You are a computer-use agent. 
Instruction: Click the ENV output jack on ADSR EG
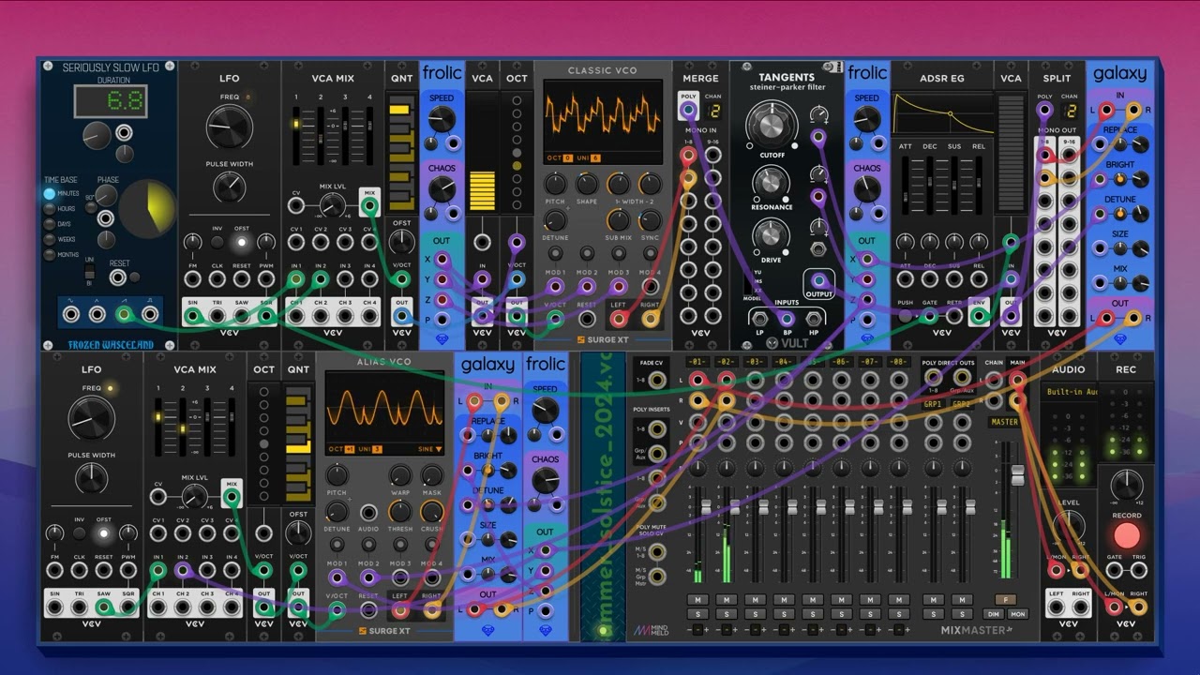[x=979, y=317]
